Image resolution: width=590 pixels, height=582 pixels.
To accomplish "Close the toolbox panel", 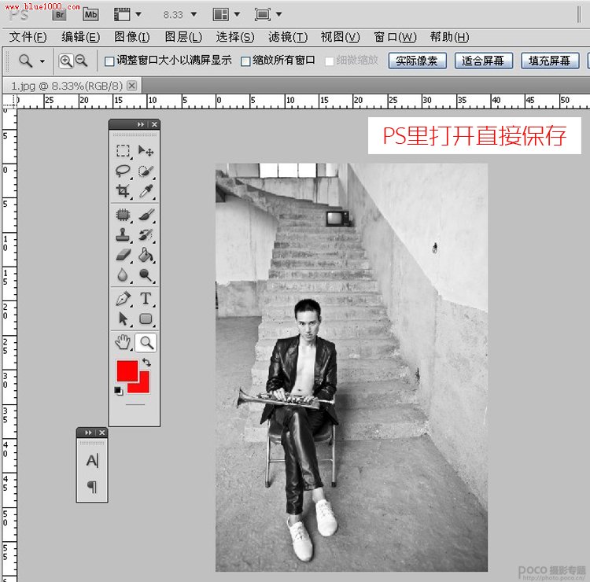I will (x=154, y=124).
